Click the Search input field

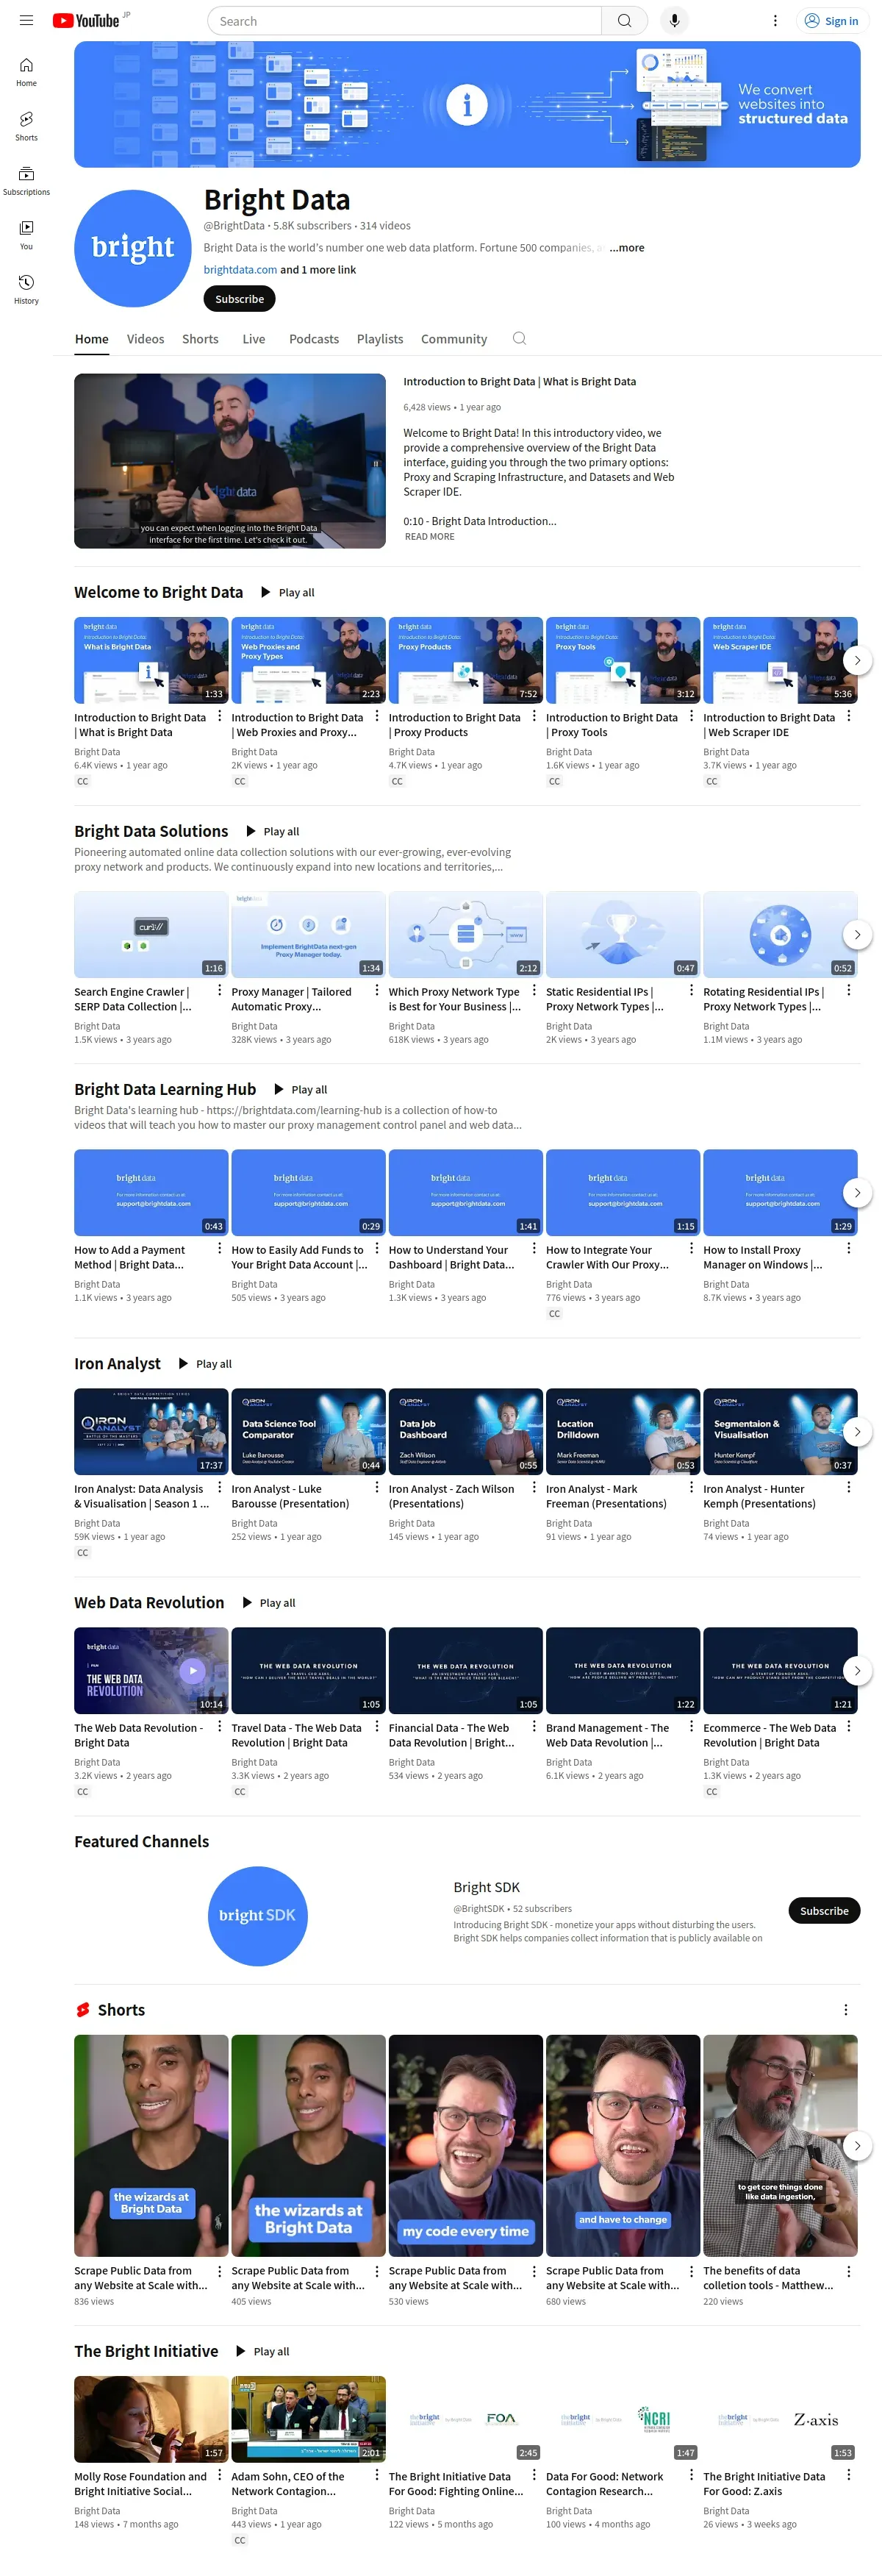[404, 20]
